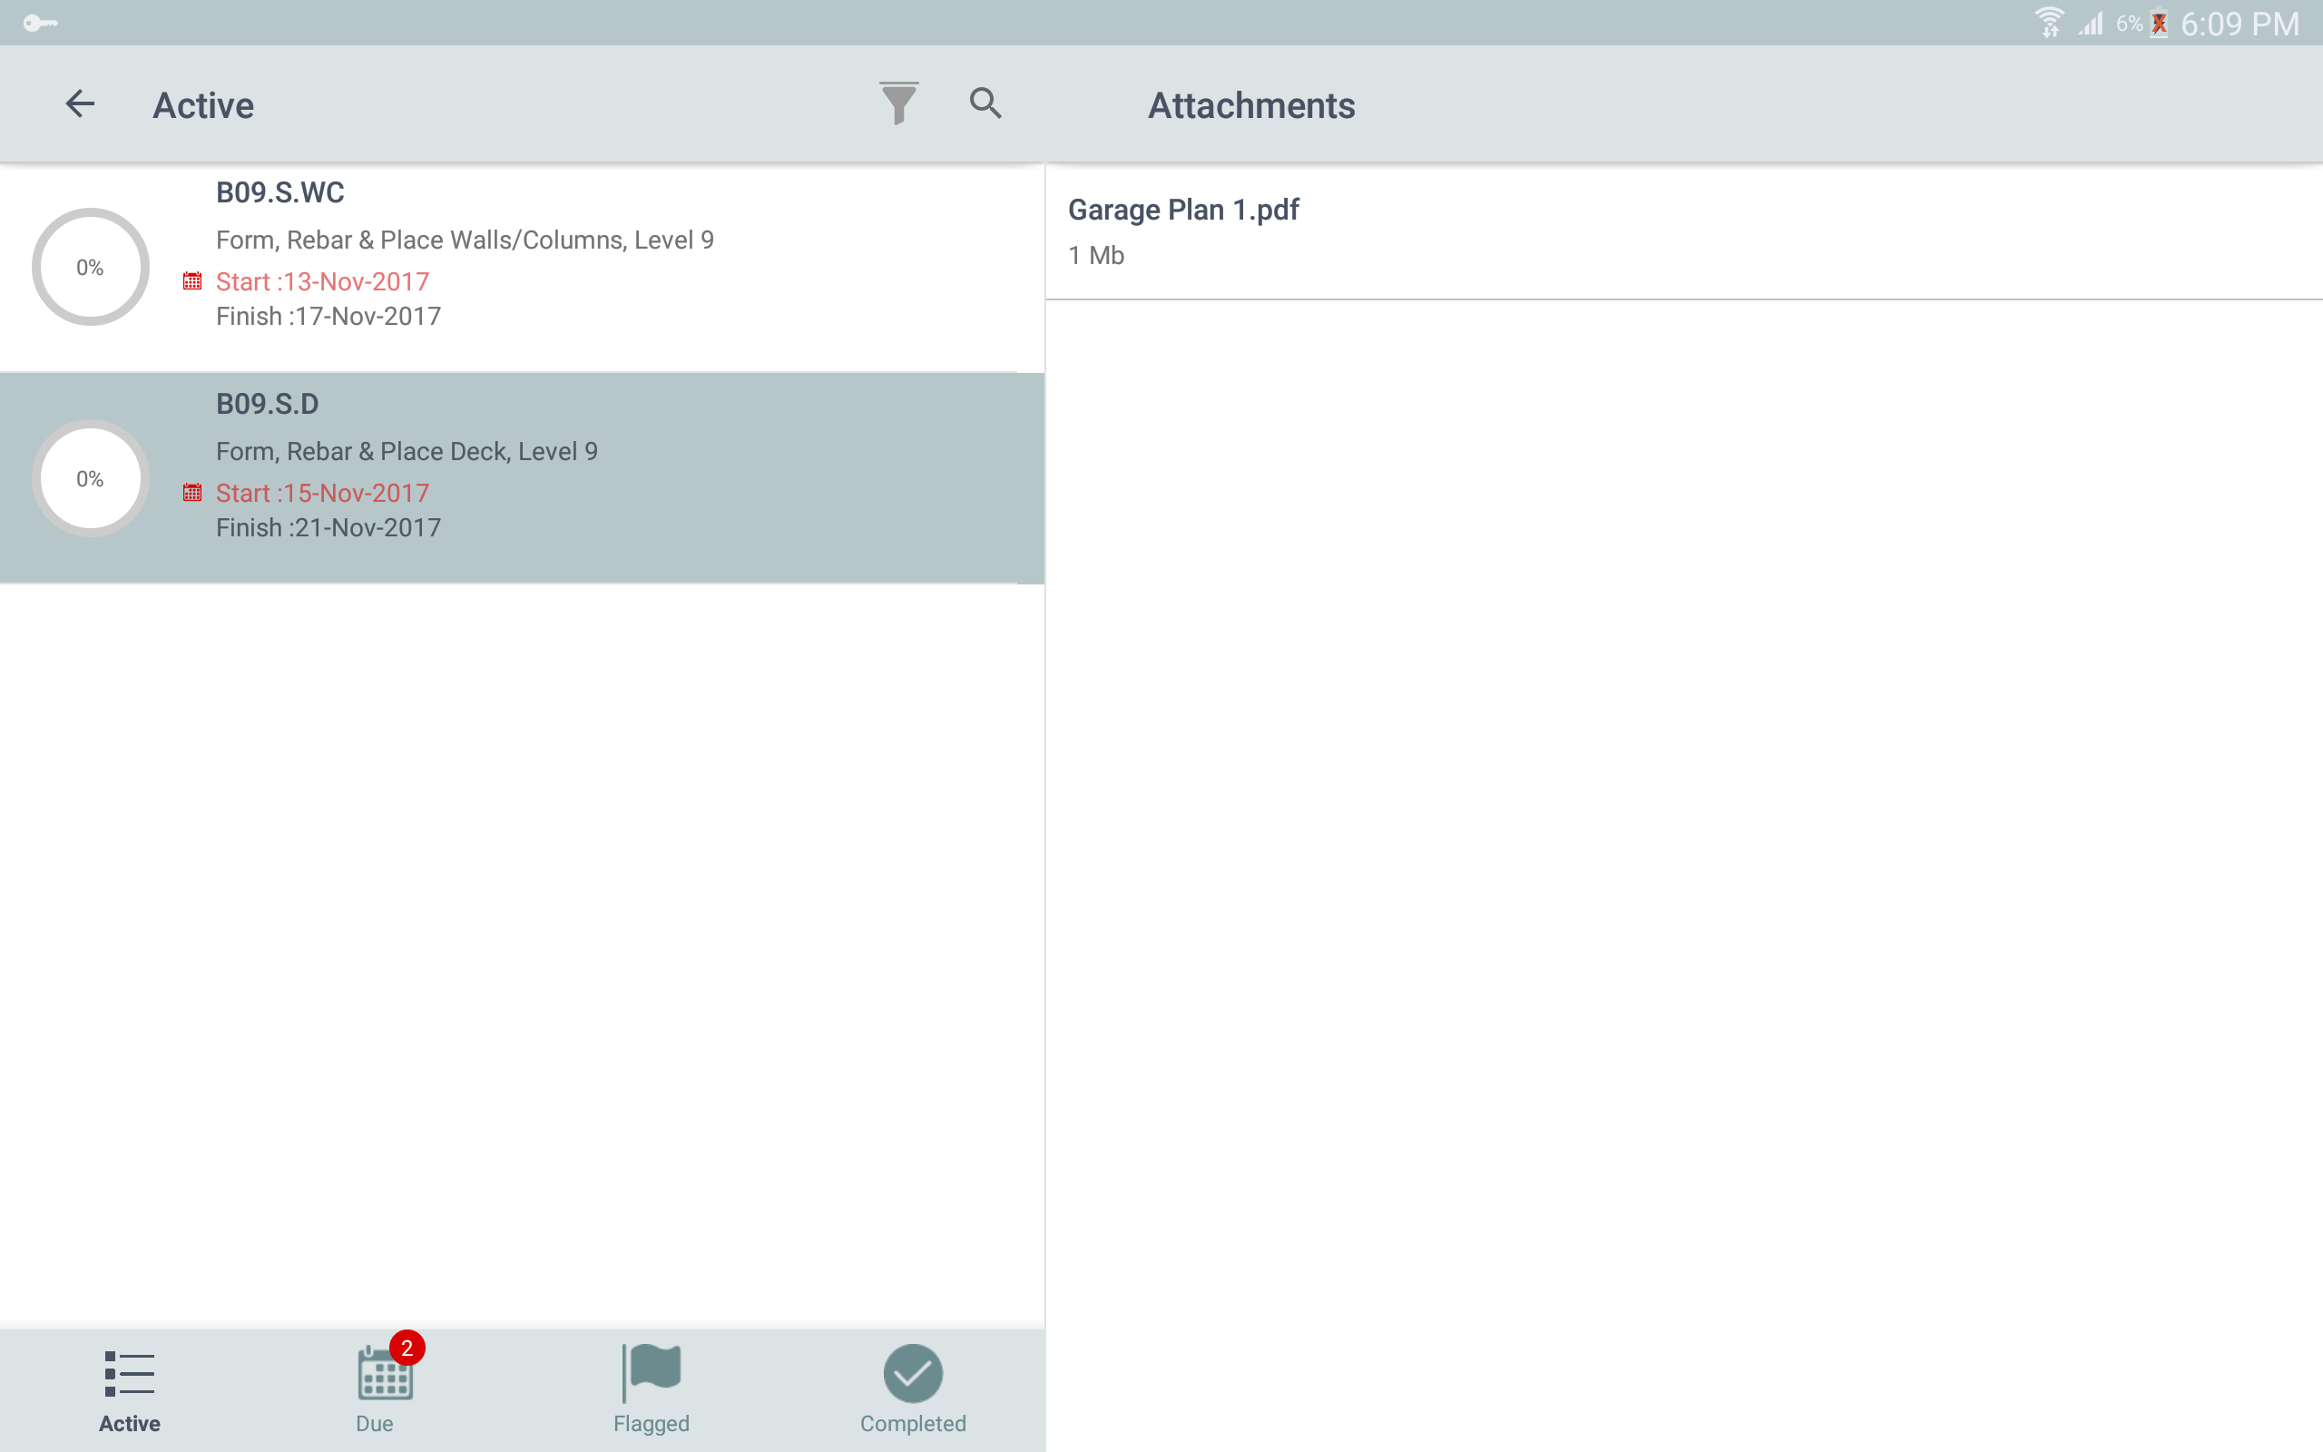Open the Due calendar icon
Screen dimensions: 2323x1452
tap(385, 1373)
